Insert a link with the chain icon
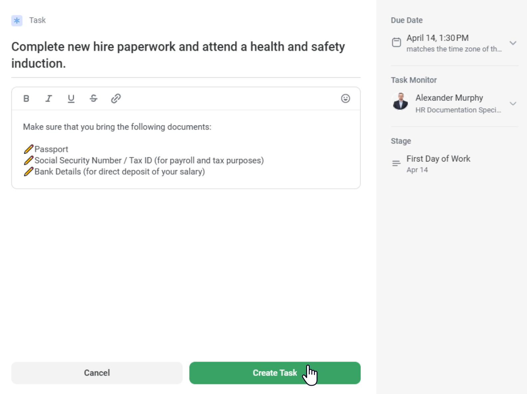This screenshot has height=394, width=527. tap(116, 98)
